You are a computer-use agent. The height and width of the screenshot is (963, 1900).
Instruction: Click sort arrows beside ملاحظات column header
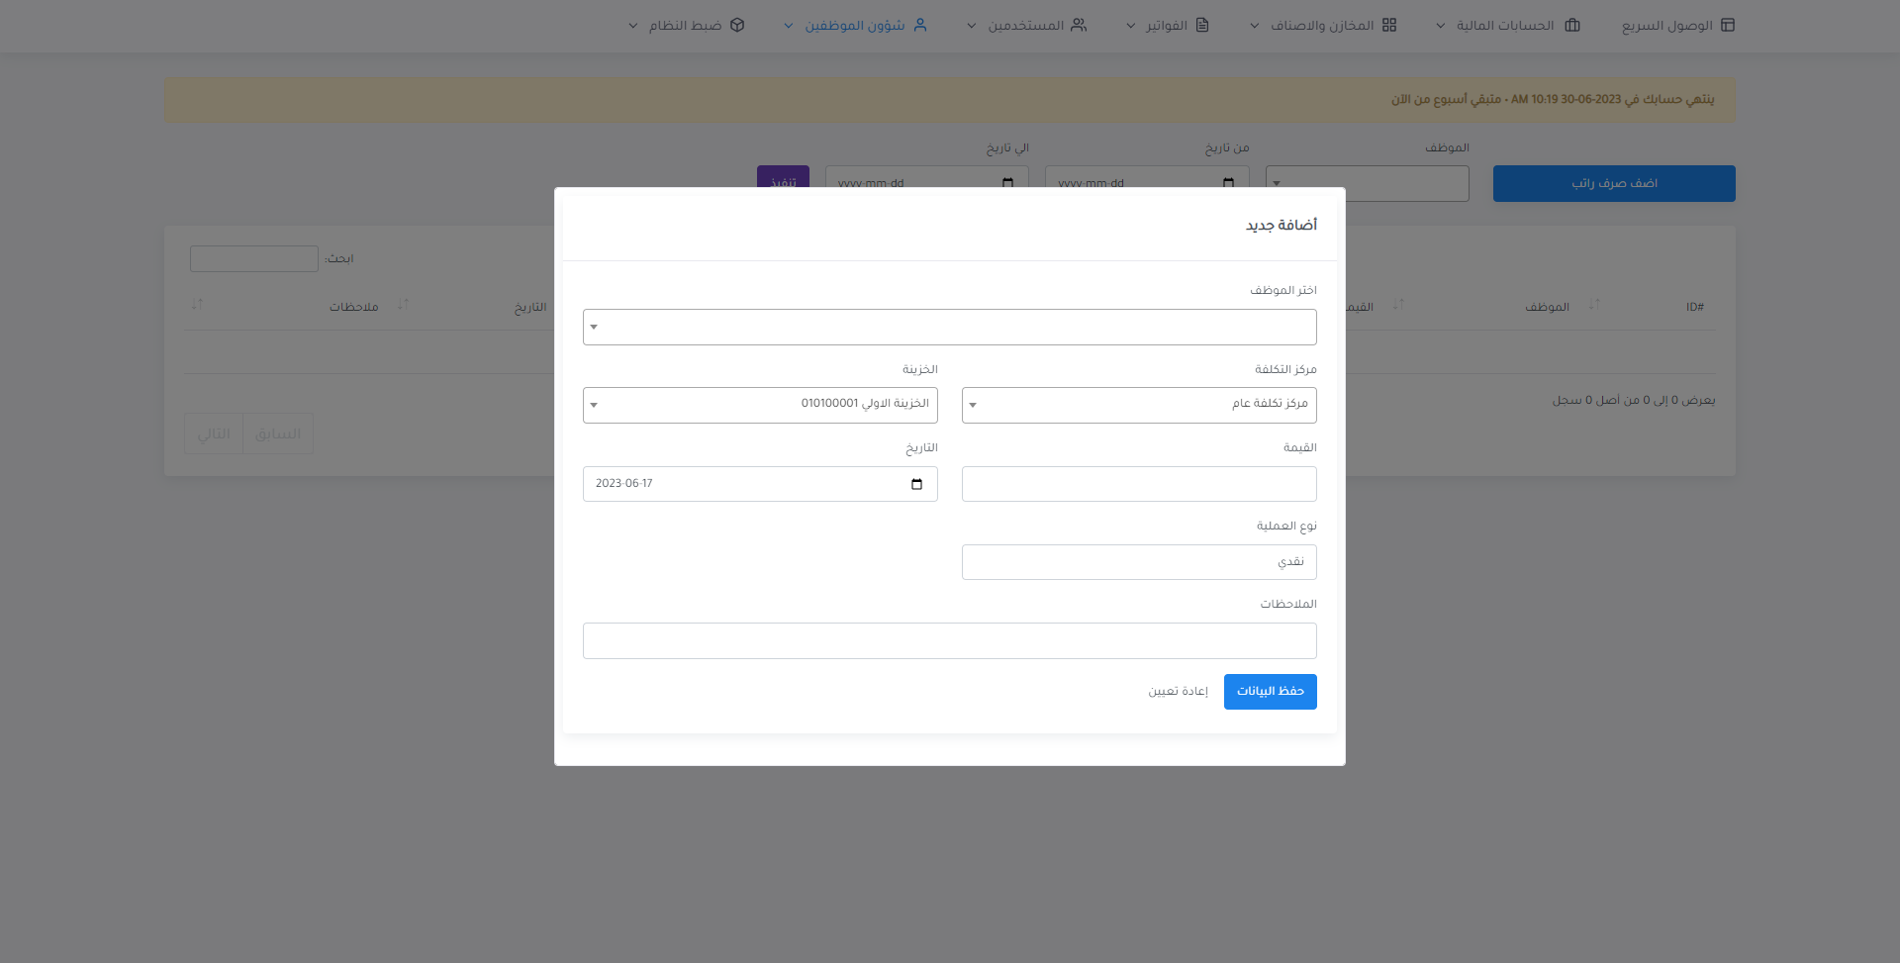[x=197, y=305]
